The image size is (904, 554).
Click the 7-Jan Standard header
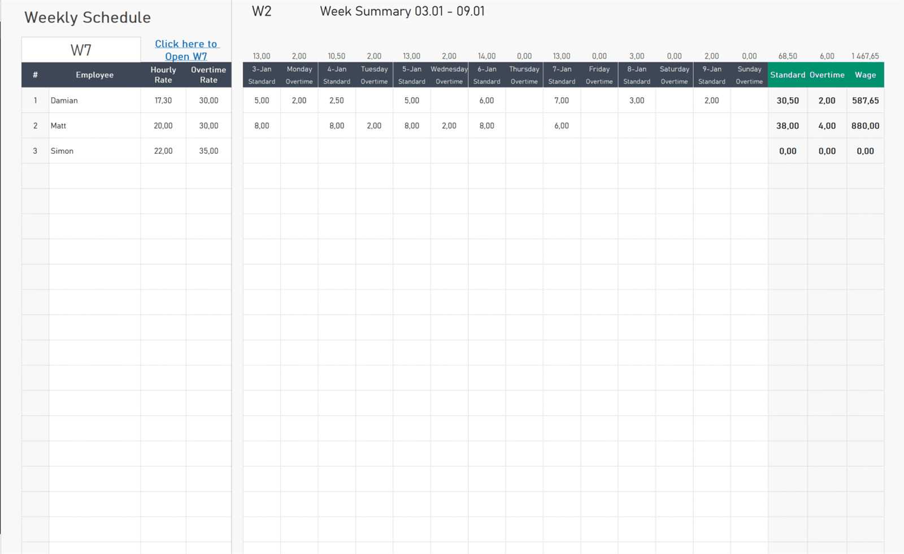pyautogui.click(x=562, y=75)
